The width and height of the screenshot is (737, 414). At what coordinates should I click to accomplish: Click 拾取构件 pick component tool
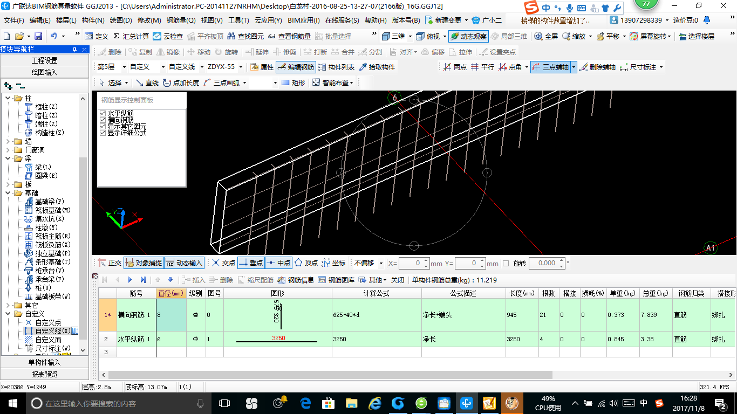[x=377, y=67]
